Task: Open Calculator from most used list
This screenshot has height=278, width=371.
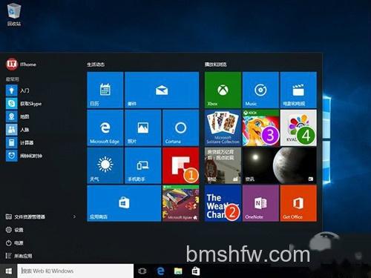Action: pos(20,143)
